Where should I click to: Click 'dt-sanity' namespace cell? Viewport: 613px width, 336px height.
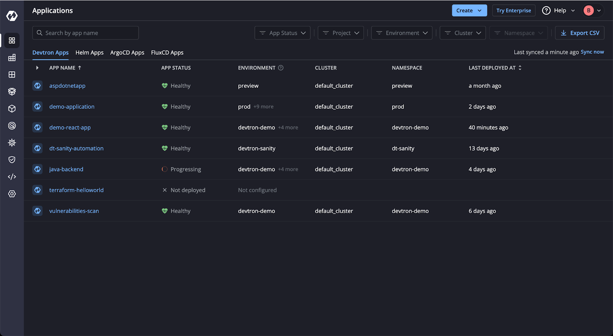403,148
